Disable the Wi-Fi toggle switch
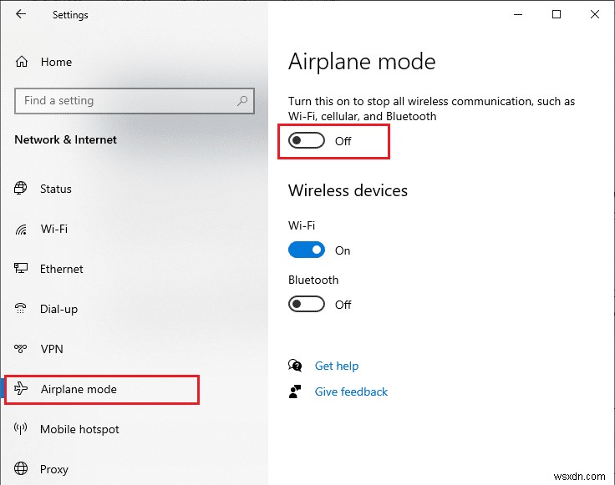This screenshot has height=485, width=615. (x=307, y=250)
